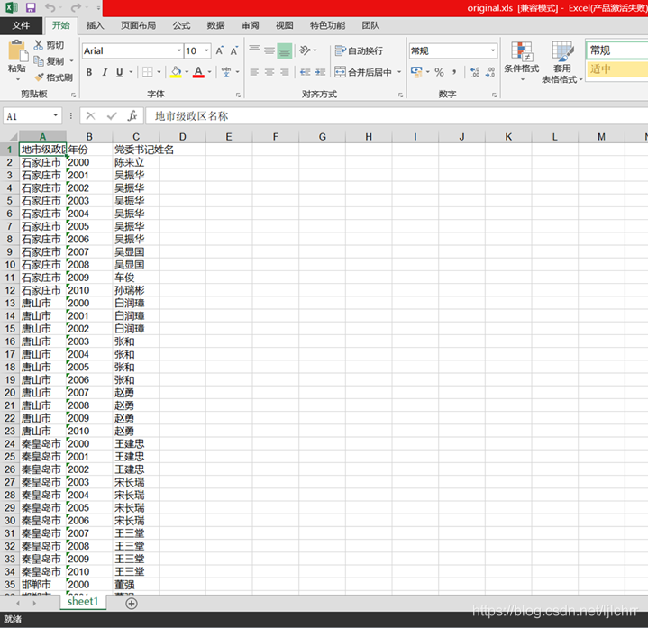Viewport: 648px width, 628px height.
Task: Toggle Italic formatting
Action: point(105,72)
